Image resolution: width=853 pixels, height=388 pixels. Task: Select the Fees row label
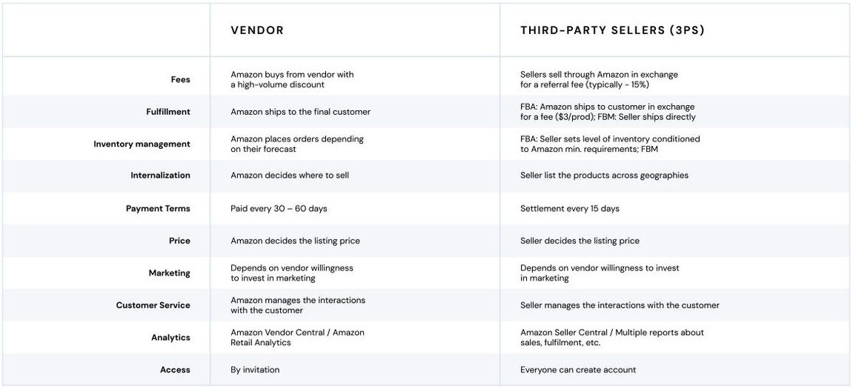pyautogui.click(x=180, y=80)
